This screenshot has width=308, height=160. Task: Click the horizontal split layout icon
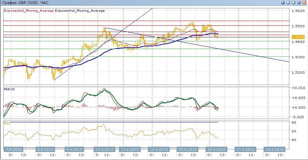pyautogui.click(x=294, y=3)
